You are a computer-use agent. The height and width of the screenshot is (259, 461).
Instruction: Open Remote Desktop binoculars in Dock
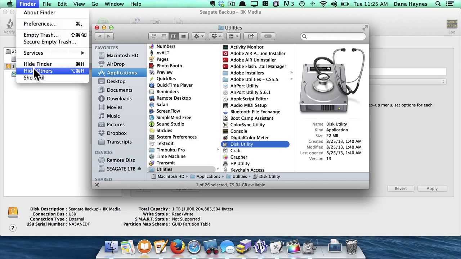pyautogui.click(x=211, y=247)
